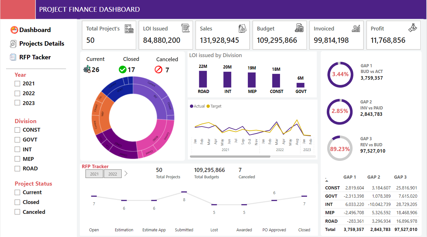Enable the MEP division filter
Viewport: 427px width, 237px height.
pos(17,159)
